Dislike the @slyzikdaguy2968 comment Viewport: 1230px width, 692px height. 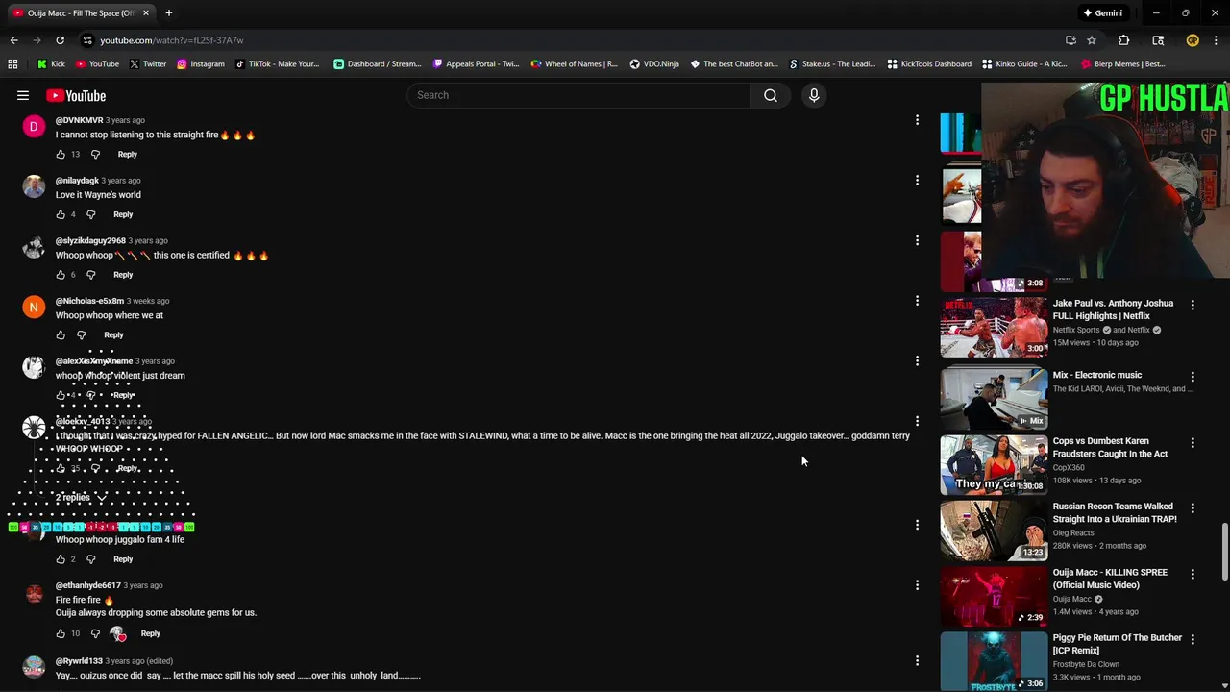91,275
